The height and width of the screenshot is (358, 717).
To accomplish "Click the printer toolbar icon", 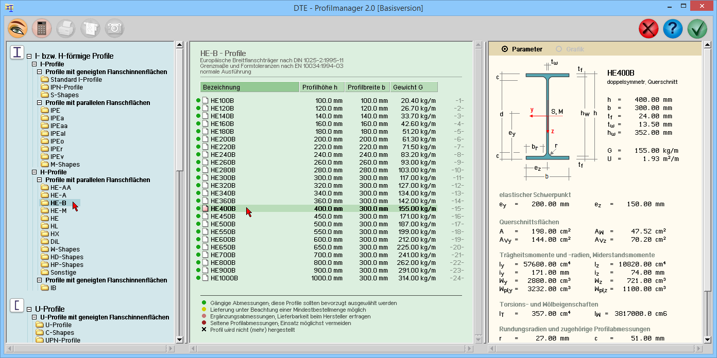I will coord(66,28).
